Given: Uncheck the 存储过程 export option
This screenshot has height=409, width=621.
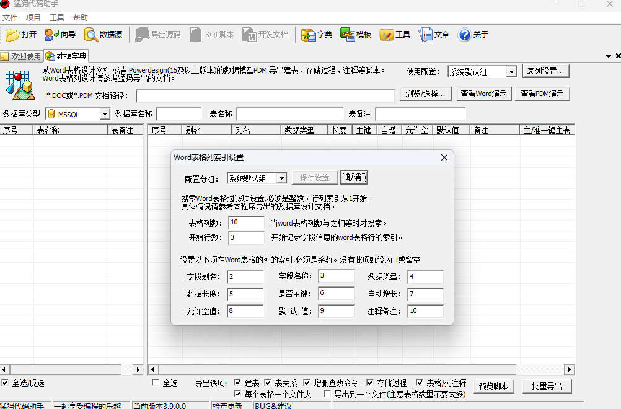Looking at the screenshot, I should click(370, 382).
